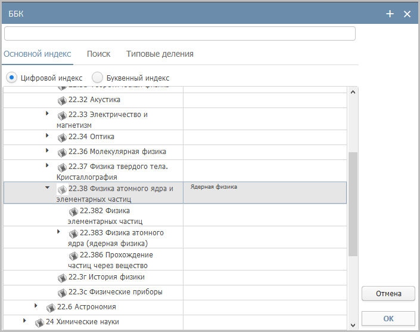This screenshot has width=420, height=332.
Task: Expand the 22.37 Физика твердого тела node
Action: [47, 165]
